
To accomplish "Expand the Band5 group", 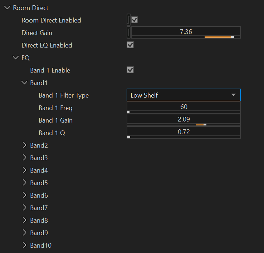I will 24,183.
